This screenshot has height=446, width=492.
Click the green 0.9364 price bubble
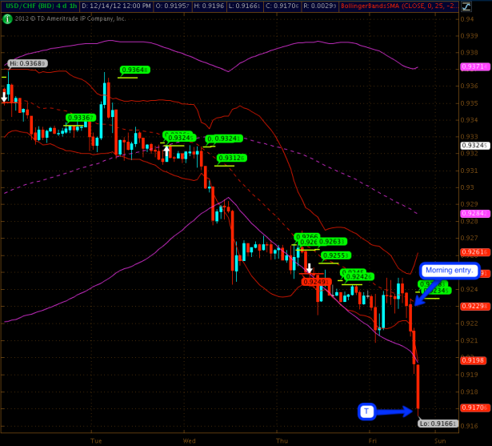(x=134, y=70)
